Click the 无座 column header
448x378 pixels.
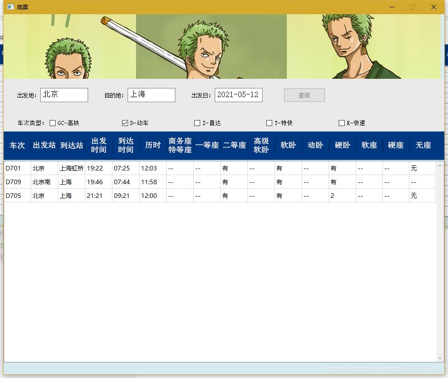(422, 145)
